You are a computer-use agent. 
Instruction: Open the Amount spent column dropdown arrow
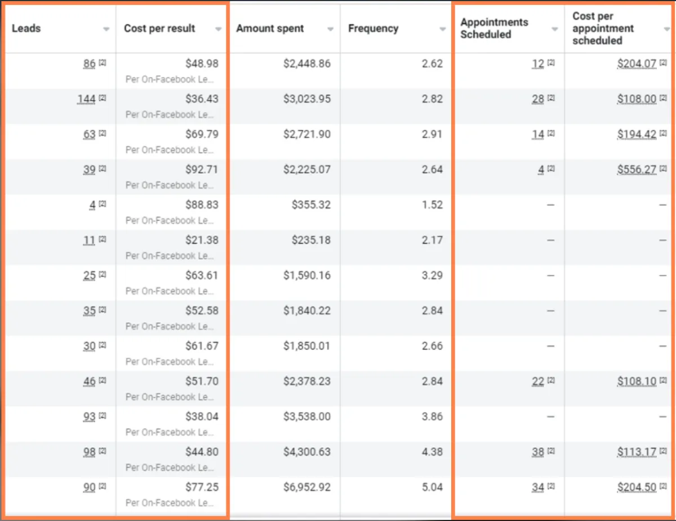click(x=331, y=29)
